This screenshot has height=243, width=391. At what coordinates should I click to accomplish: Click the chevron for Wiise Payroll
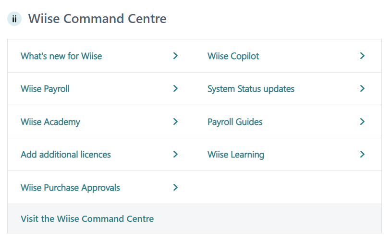coord(175,88)
